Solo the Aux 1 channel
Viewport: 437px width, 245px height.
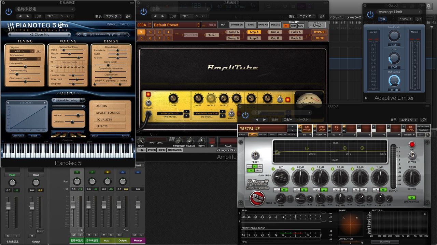point(111,235)
